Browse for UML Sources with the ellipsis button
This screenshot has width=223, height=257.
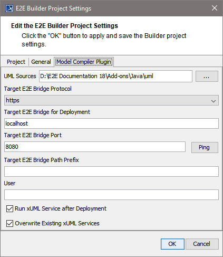click(207, 77)
